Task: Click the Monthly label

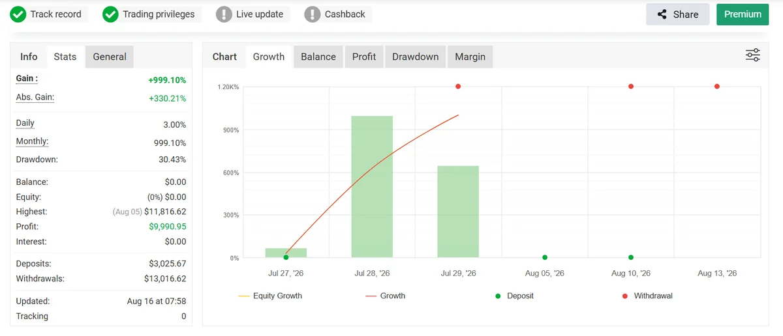Action: click(x=32, y=141)
